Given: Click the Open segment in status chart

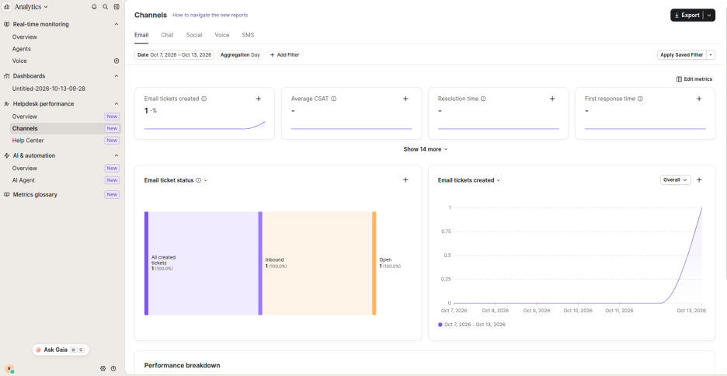Looking at the screenshot, I should (374, 263).
